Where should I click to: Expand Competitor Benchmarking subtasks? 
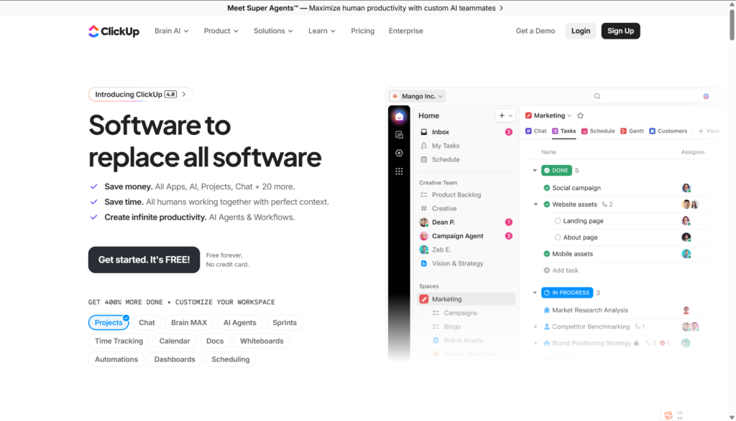click(x=535, y=327)
